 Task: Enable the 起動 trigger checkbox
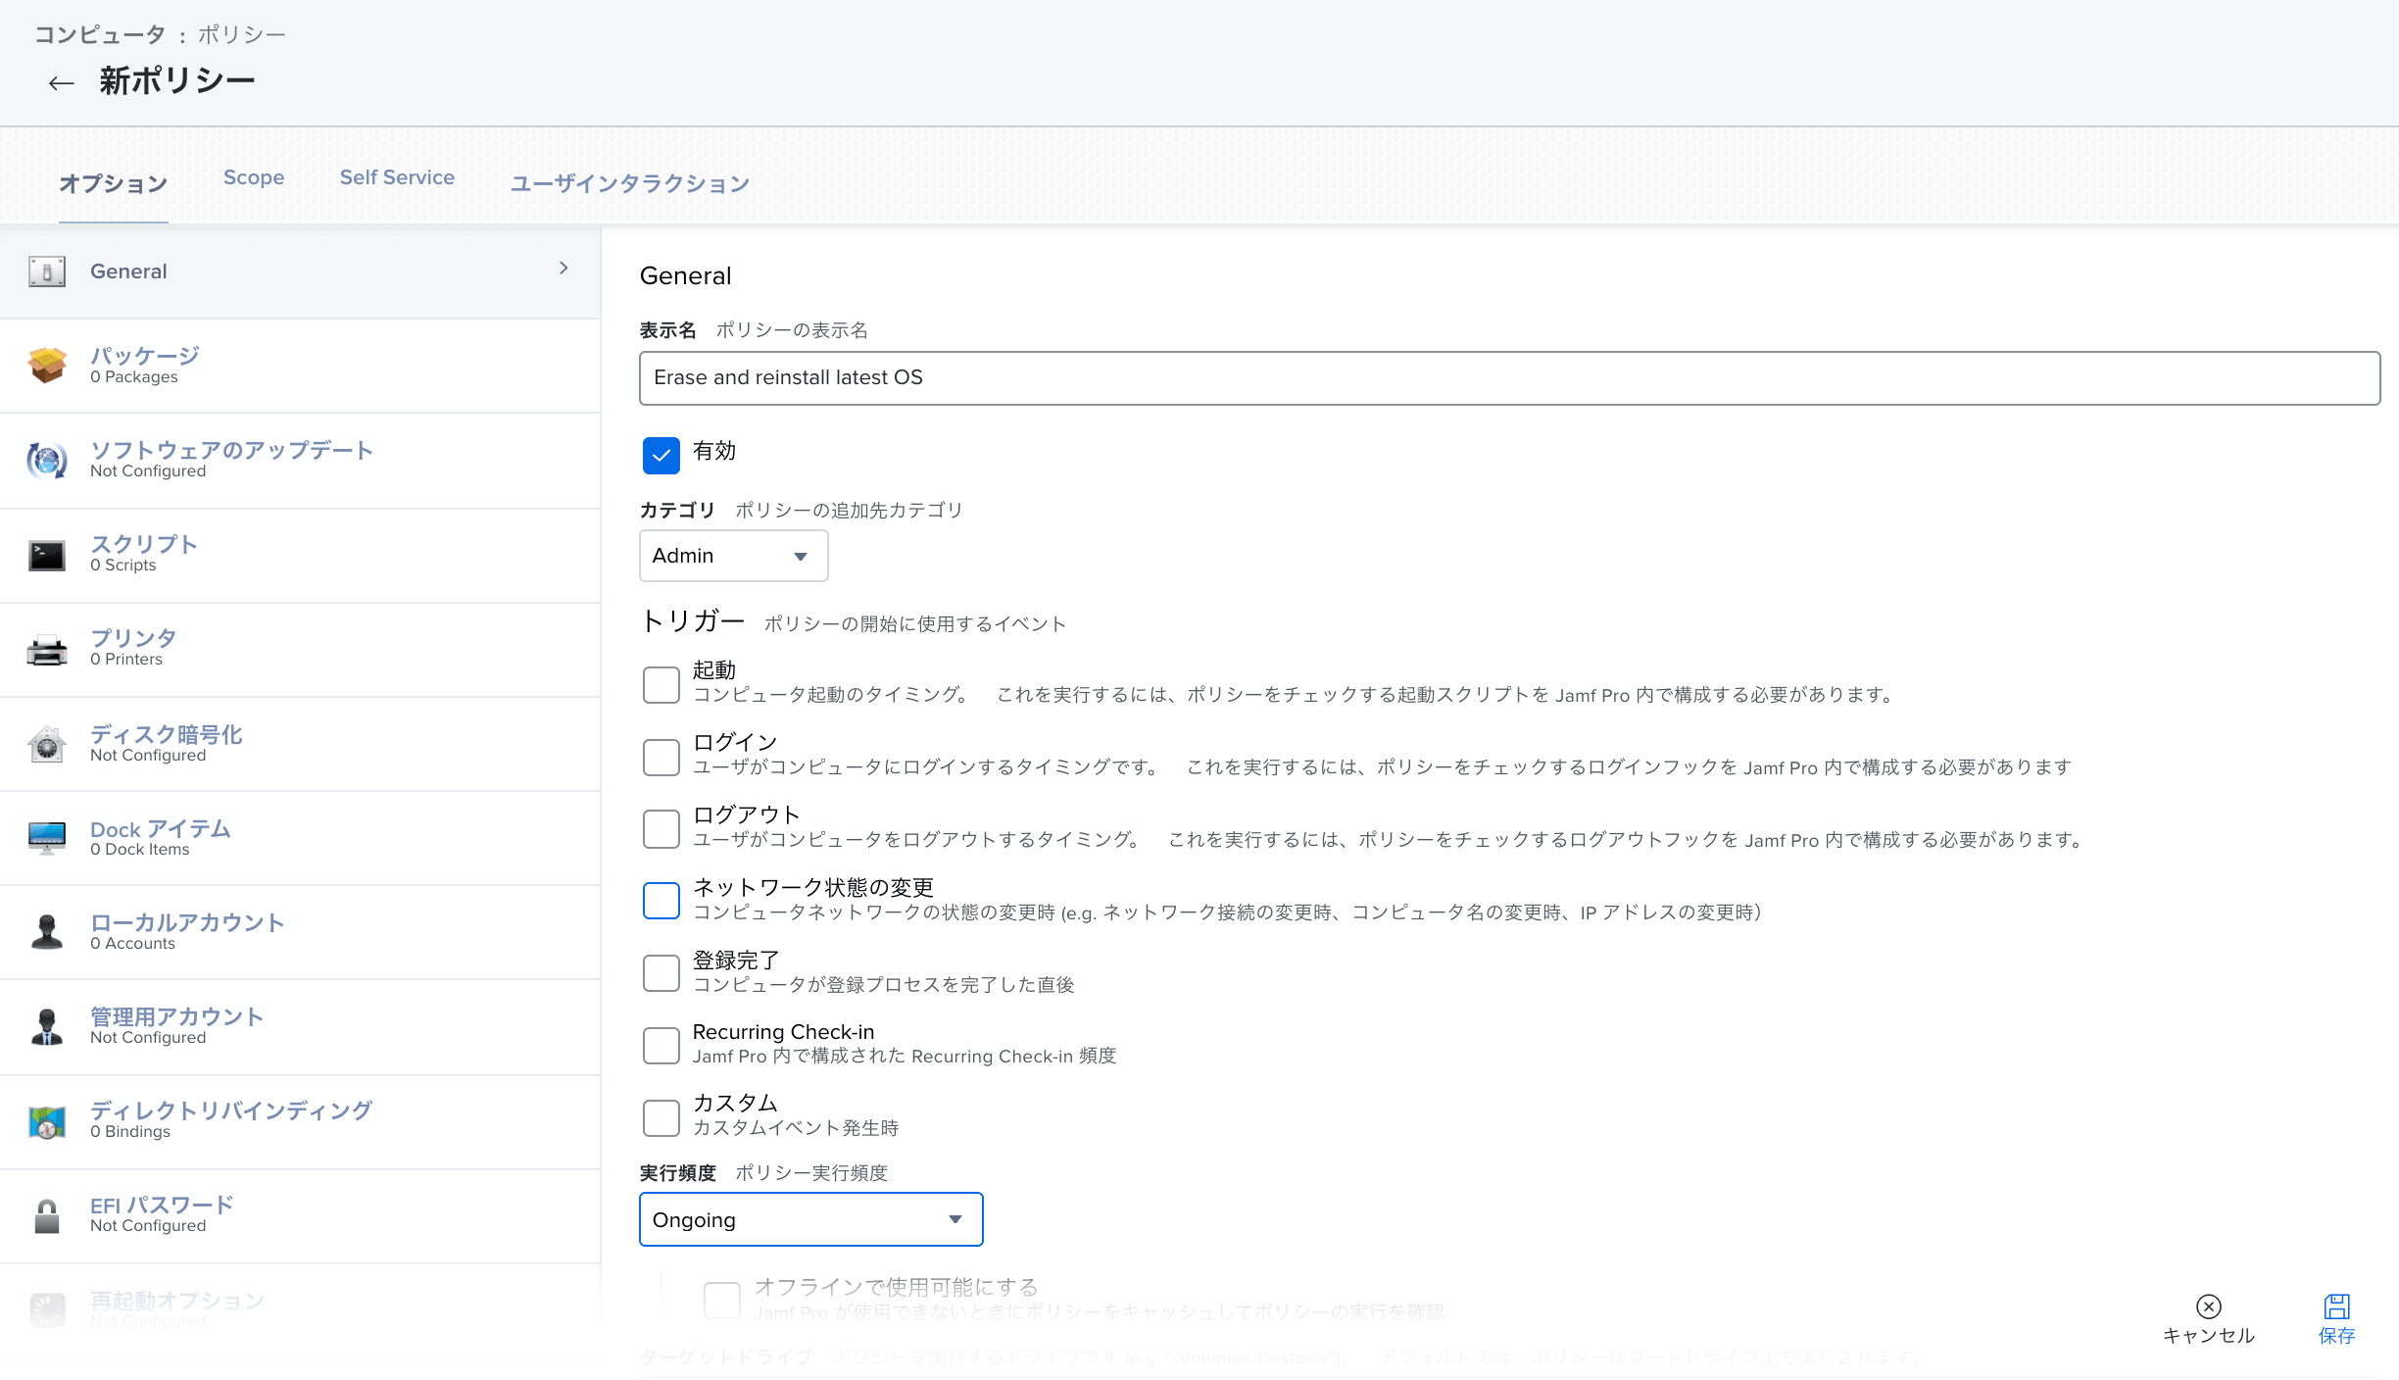coord(661,684)
